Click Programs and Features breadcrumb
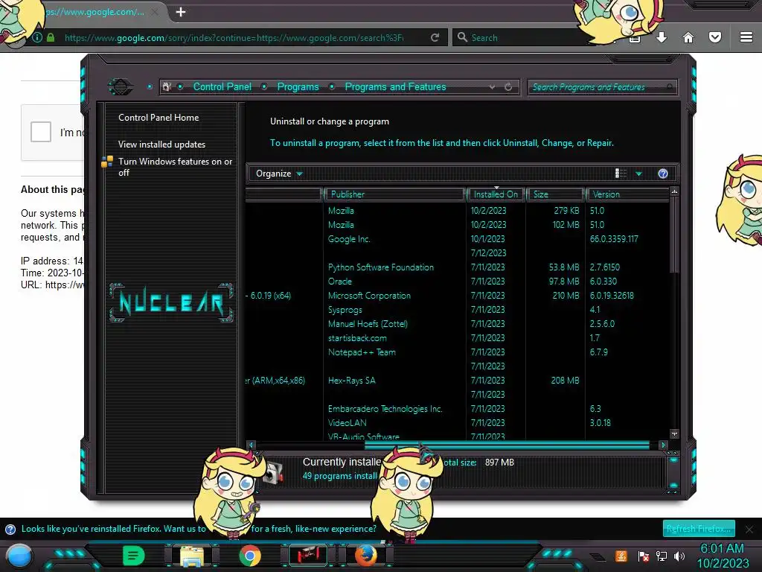The image size is (762, 572). coord(395,86)
